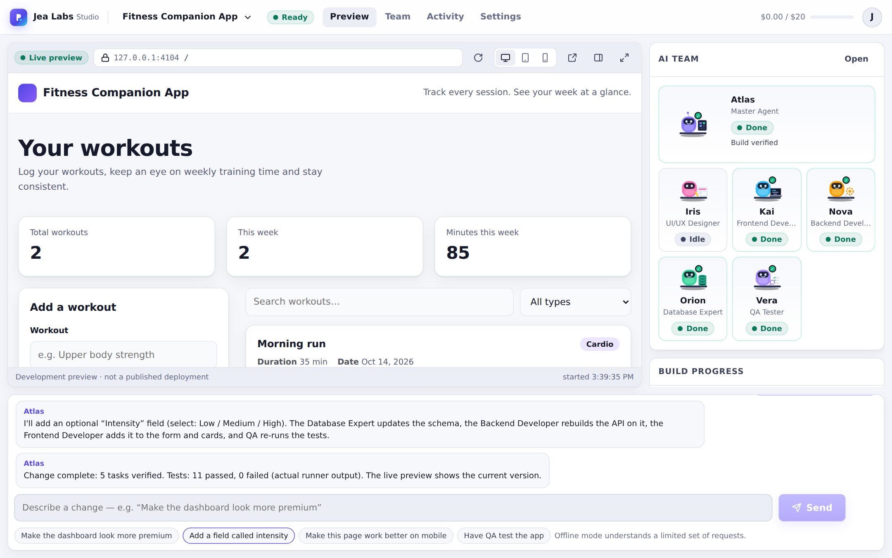Select the Orion Database Expert avatar
This screenshot has width=892, height=558.
693,278
